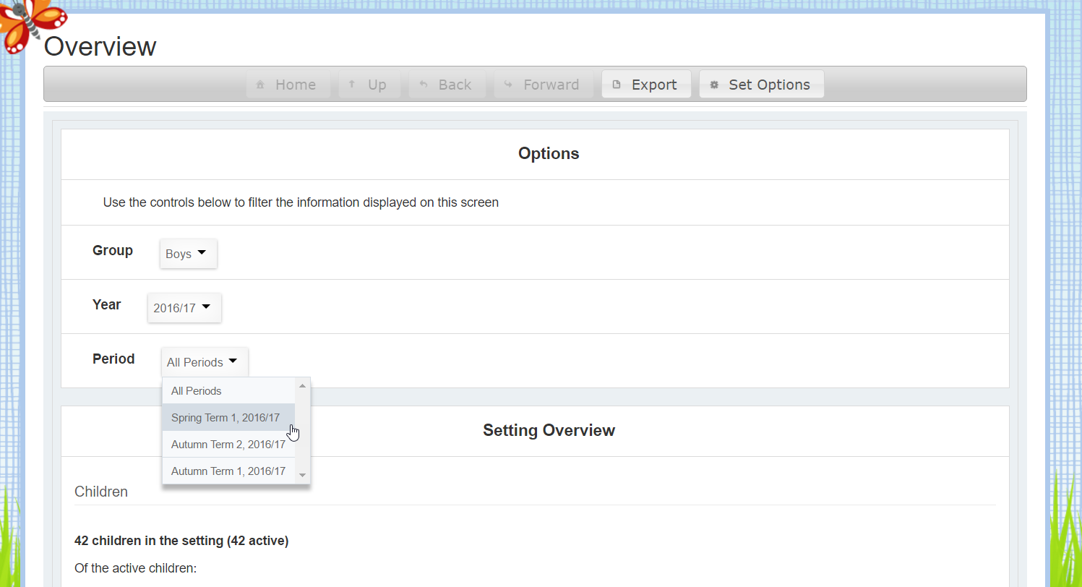Click the Group label
Screen dimensions: 1082x587
[113, 250]
